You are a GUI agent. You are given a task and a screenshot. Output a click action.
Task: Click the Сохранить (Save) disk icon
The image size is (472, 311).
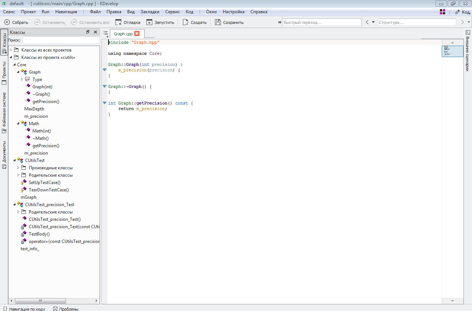point(218,22)
